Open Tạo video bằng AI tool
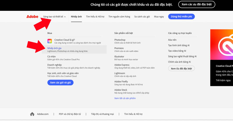The height and width of the screenshot is (131, 233). coord(177,51)
